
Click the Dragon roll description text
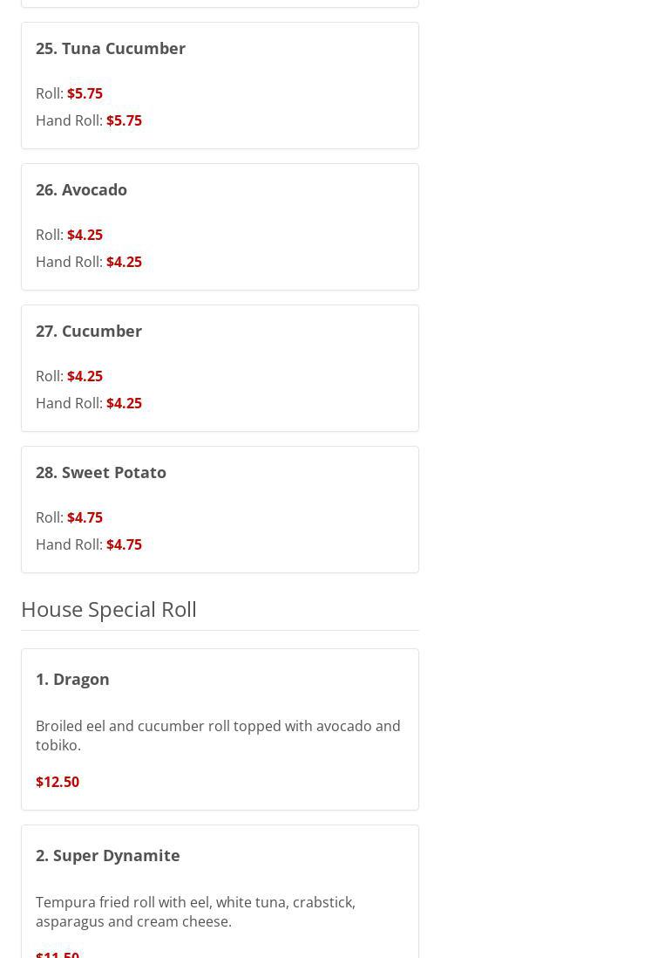218,735
